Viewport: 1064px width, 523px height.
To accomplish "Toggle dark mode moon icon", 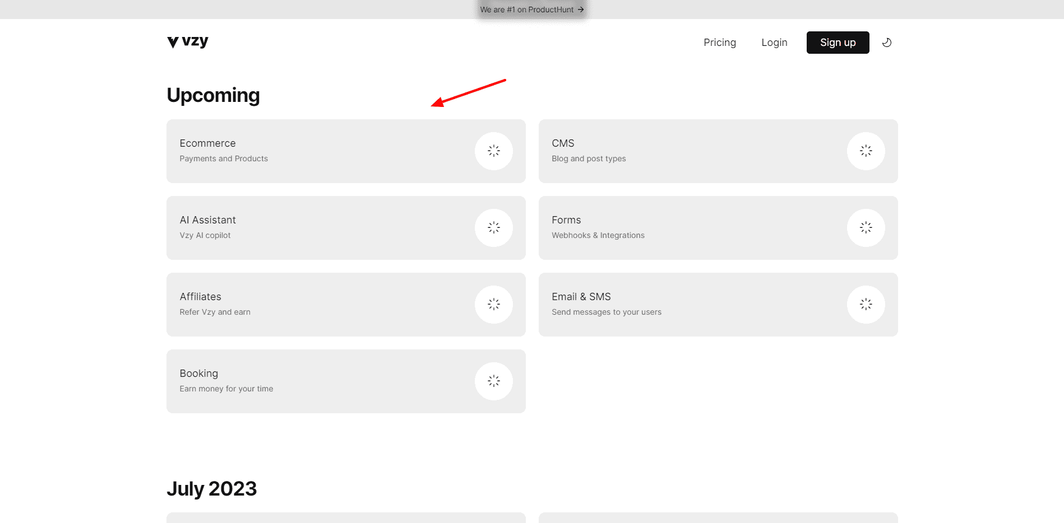I will pyautogui.click(x=887, y=43).
